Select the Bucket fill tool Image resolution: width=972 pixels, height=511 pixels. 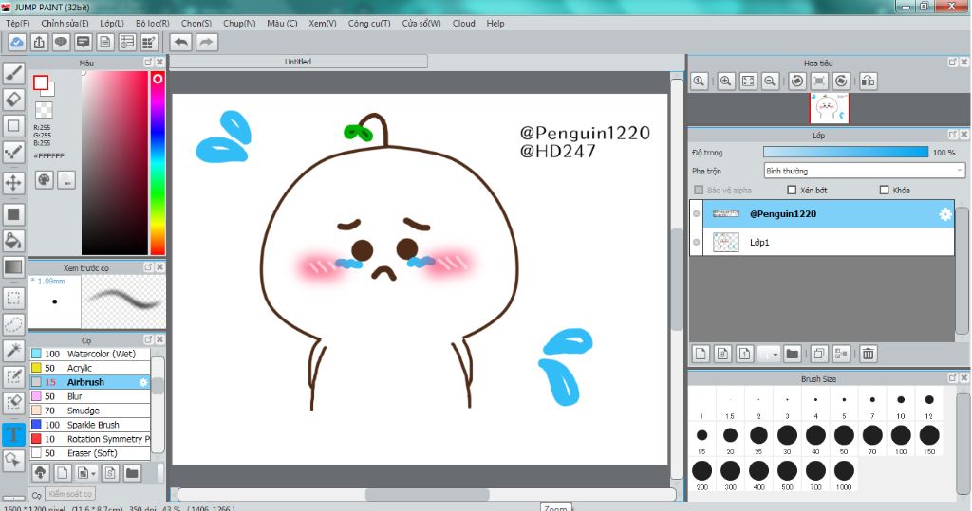point(13,240)
